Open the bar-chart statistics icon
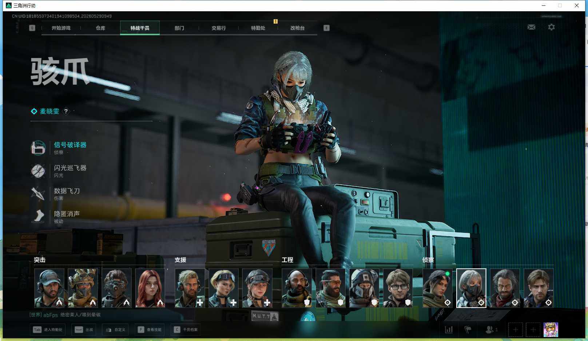Viewport: 588px width, 341px height. tap(449, 330)
